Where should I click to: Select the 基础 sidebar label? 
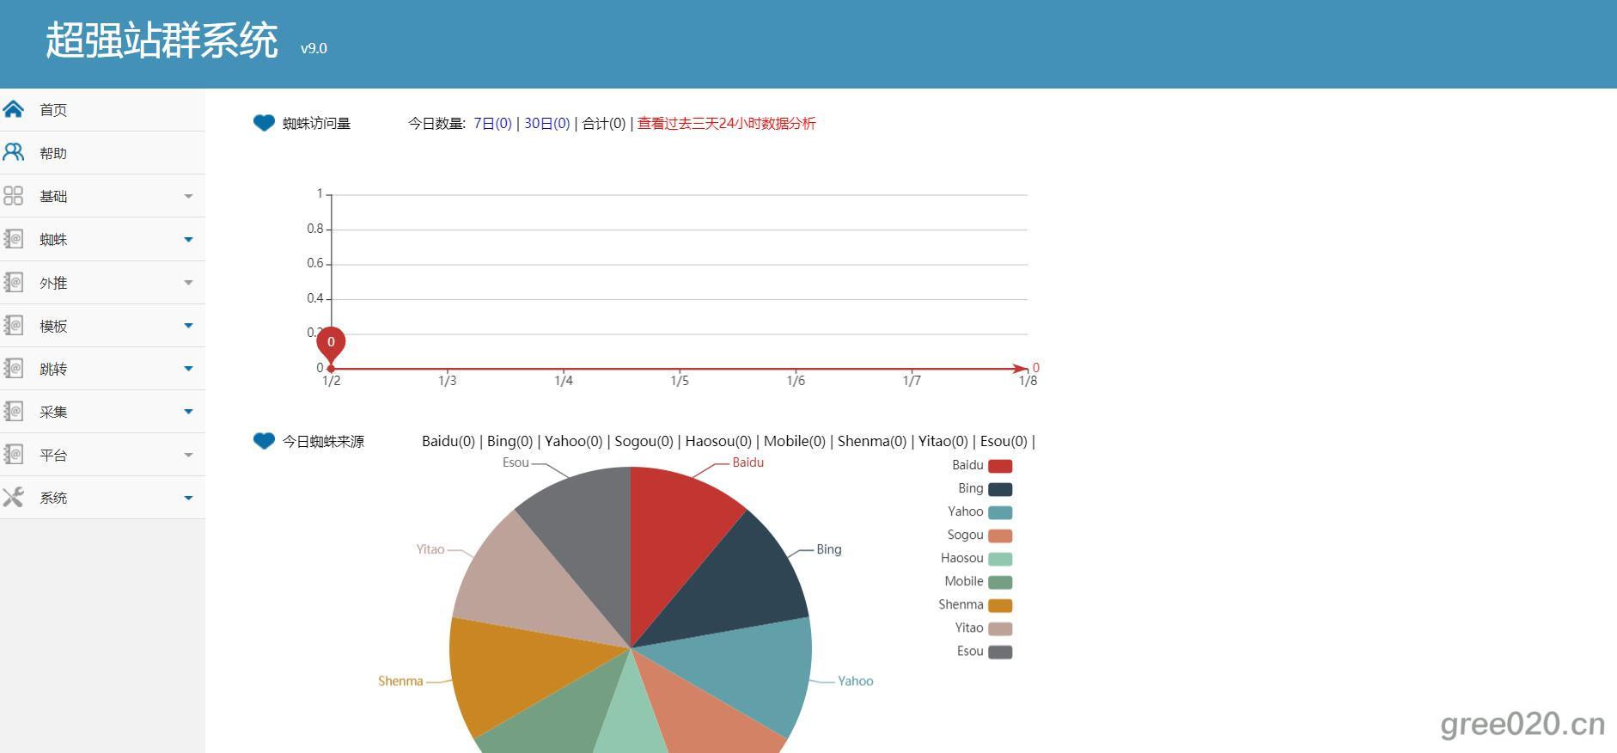tap(53, 197)
